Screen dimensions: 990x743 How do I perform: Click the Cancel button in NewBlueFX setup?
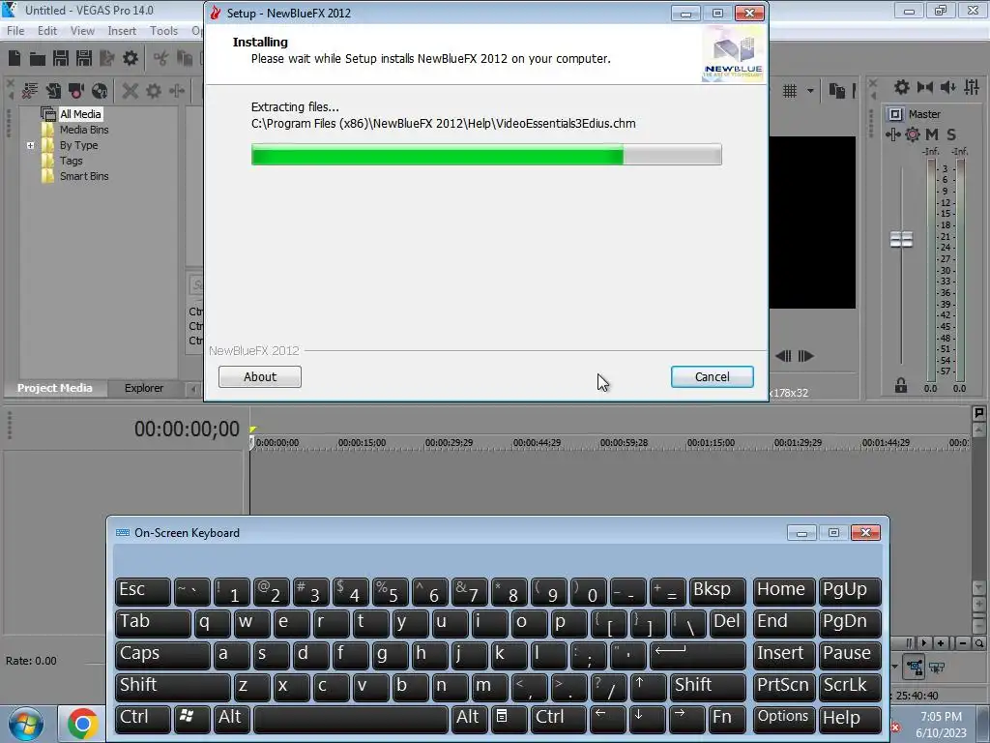point(713,376)
